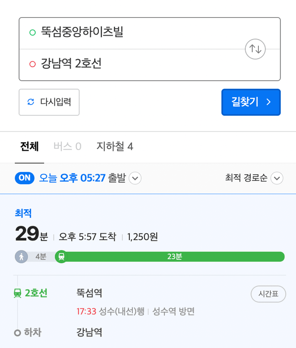Click the green 23분 subway segment bar
This screenshot has width=296, height=348.
pyautogui.click(x=174, y=256)
